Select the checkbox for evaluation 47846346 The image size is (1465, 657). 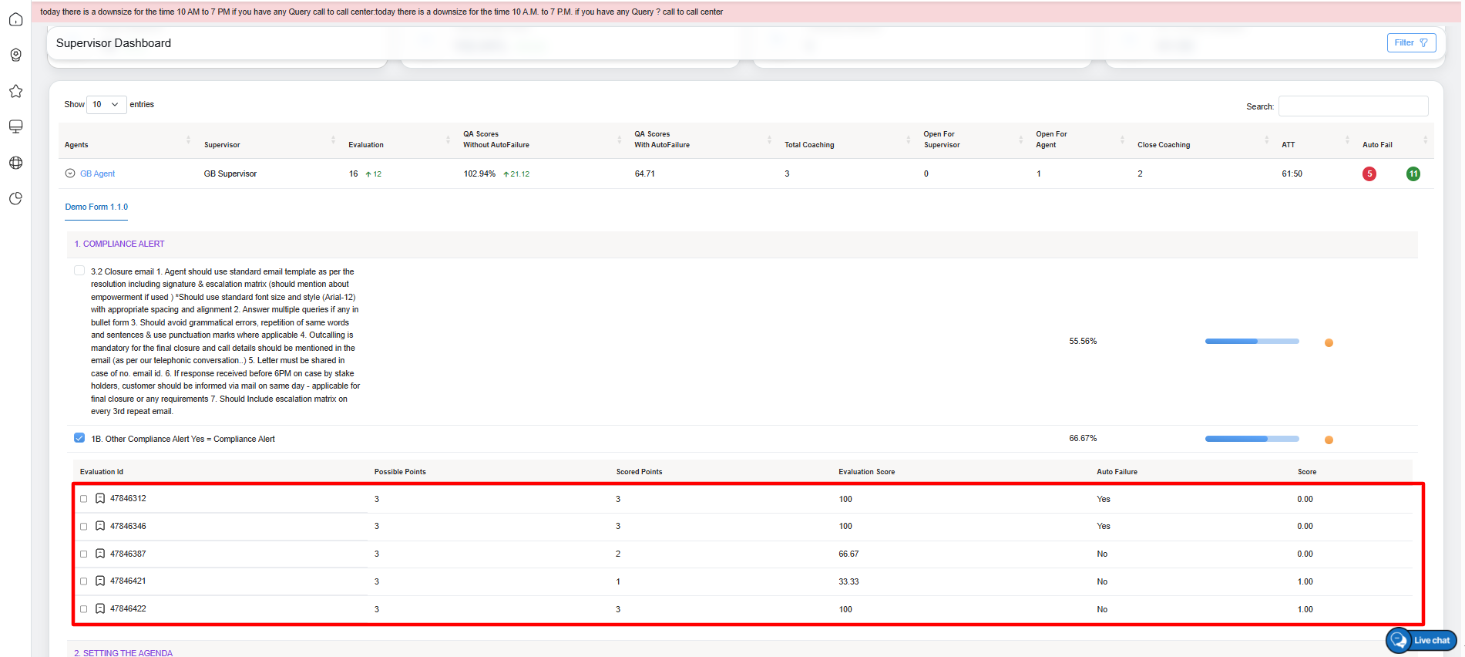84,527
